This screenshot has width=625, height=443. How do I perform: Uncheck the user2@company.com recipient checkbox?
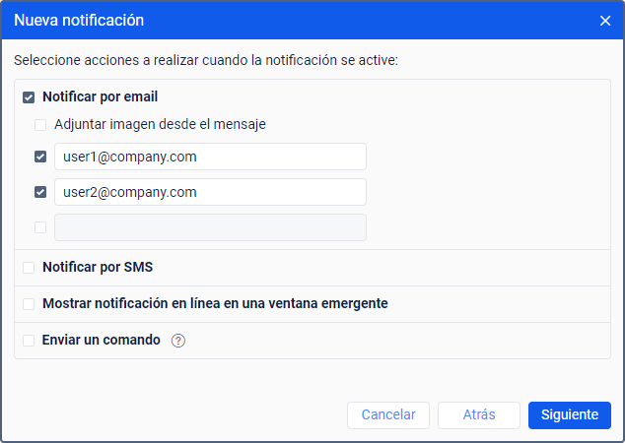(40, 192)
